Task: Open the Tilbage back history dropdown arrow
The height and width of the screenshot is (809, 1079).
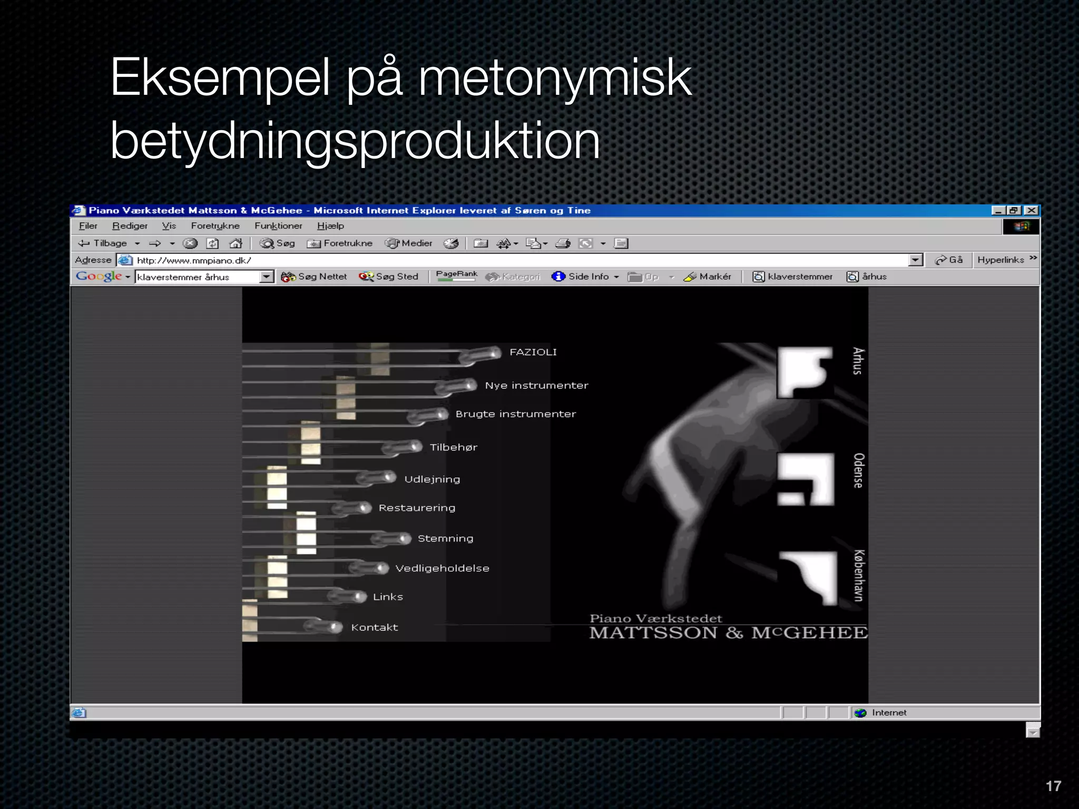Action: point(138,243)
